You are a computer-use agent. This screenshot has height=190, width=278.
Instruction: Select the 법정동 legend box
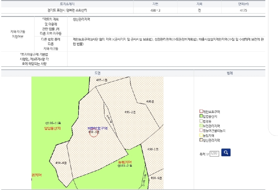(x=201, y=121)
